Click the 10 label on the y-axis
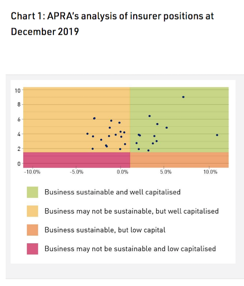 click(17, 90)
